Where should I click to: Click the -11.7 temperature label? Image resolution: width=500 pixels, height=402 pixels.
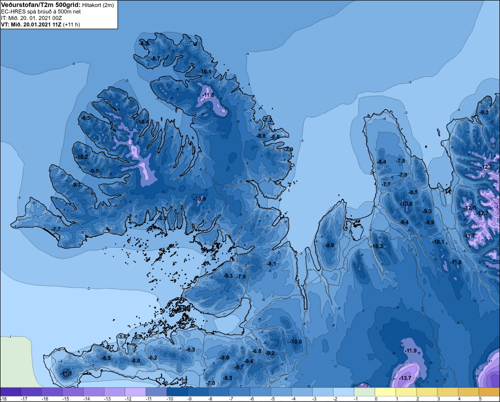[469, 236]
